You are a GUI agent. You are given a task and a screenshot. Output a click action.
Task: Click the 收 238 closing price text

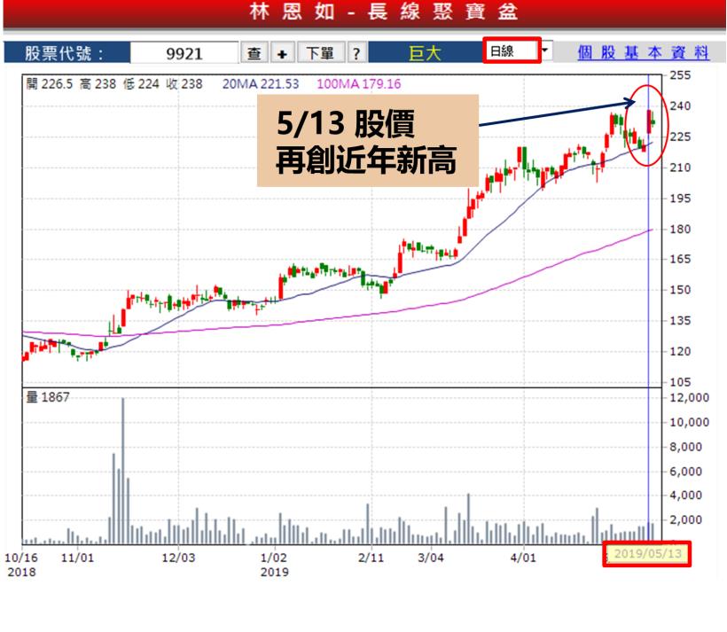click(x=184, y=84)
